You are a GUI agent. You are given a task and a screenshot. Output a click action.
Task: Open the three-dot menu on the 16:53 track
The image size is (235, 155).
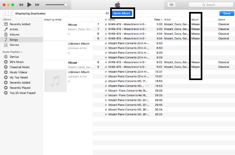(x=147, y=86)
